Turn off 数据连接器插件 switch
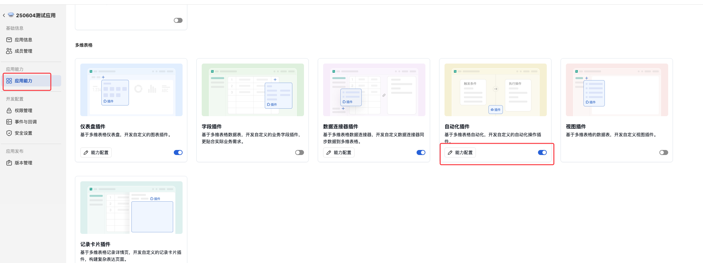This screenshot has width=703, height=263. coord(421,152)
